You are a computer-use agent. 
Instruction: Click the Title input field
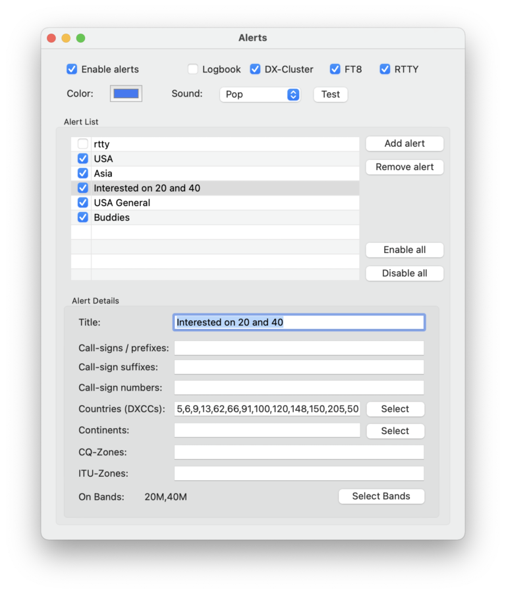[x=299, y=323]
